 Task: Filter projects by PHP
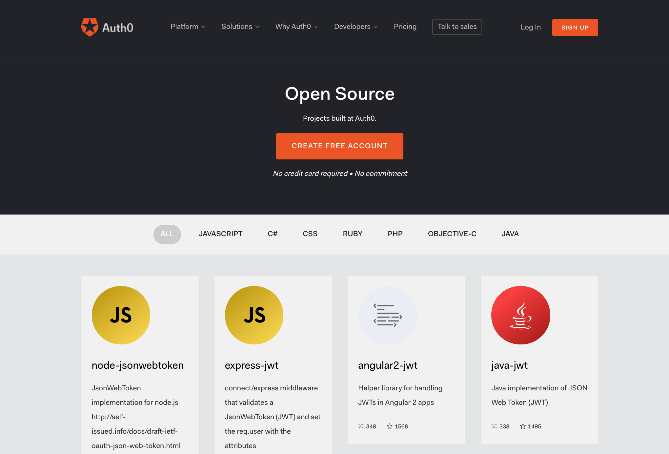[x=395, y=234]
